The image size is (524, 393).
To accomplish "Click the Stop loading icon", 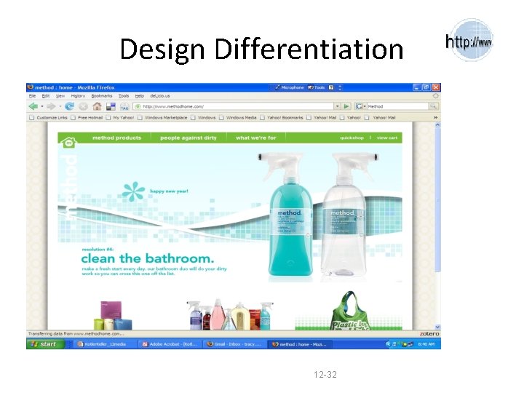I will click(x=83, y=106).
